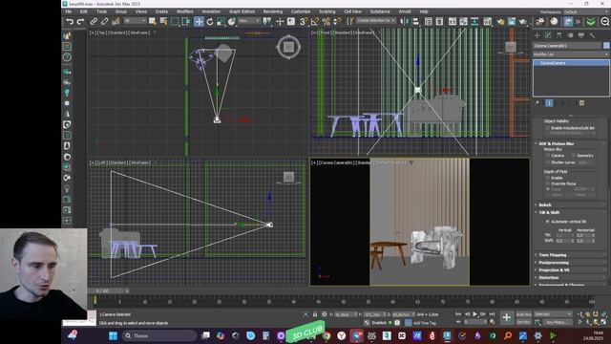The width and height of the screenshot is (611, 344).
Task: Open the Utilities tab in command panel
Action: 592,35
